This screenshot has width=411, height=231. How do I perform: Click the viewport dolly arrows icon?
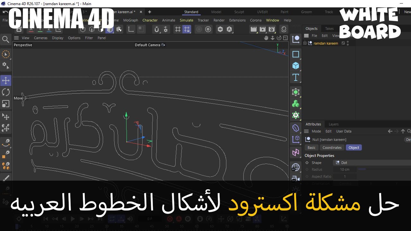[x=273, y=38]
